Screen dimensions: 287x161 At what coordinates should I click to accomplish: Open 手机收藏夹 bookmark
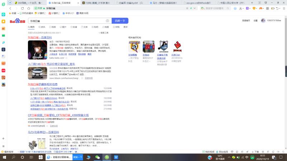[26, 13]
